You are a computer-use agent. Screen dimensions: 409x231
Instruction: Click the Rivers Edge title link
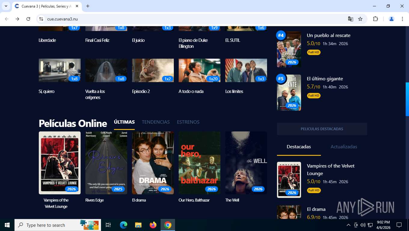point(94,200)
